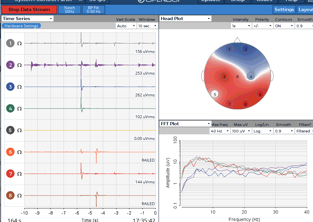The width and height of the screenshot is (313, 222).
Task: Click channel 5 impedance ohm icon
Action: tap(19, 130)
